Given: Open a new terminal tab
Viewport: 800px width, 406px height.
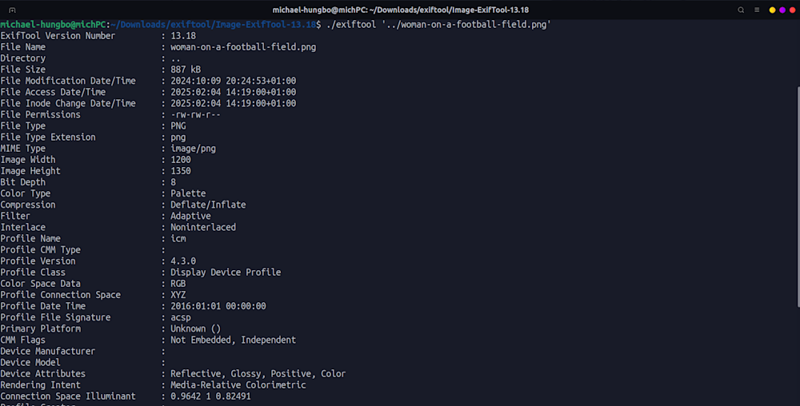Looking at the screenshot, I should (12, 10).
